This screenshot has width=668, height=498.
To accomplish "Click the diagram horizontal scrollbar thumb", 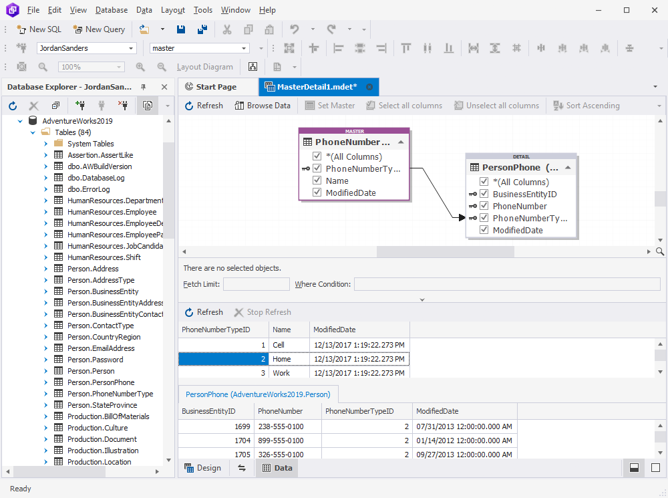I will coord(445,251).
